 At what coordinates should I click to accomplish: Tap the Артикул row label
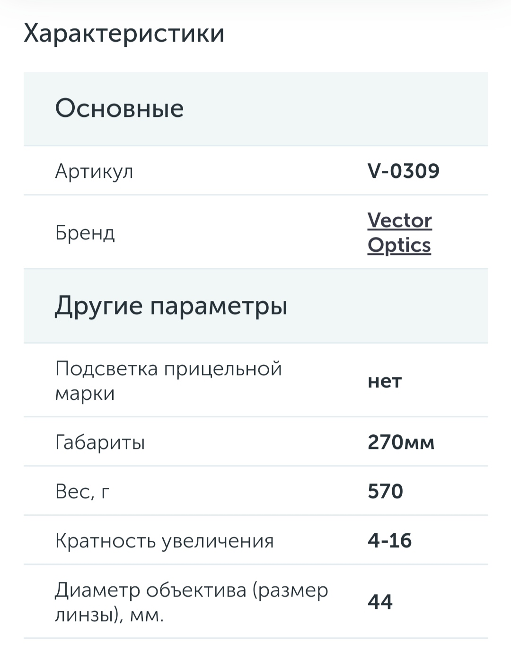click(x=94, y=171)
